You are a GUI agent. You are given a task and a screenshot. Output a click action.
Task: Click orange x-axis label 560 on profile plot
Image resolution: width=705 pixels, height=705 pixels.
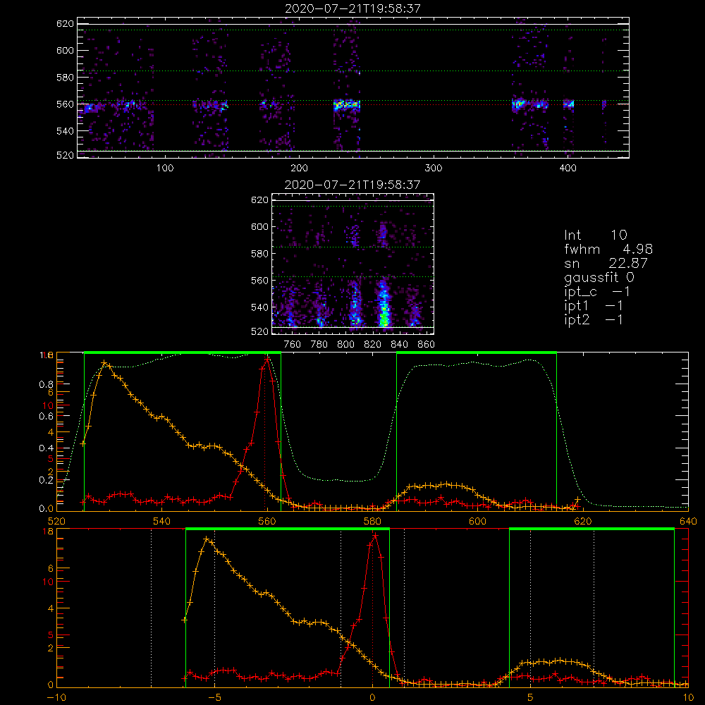pyautogui.click(x=267, y=522)
